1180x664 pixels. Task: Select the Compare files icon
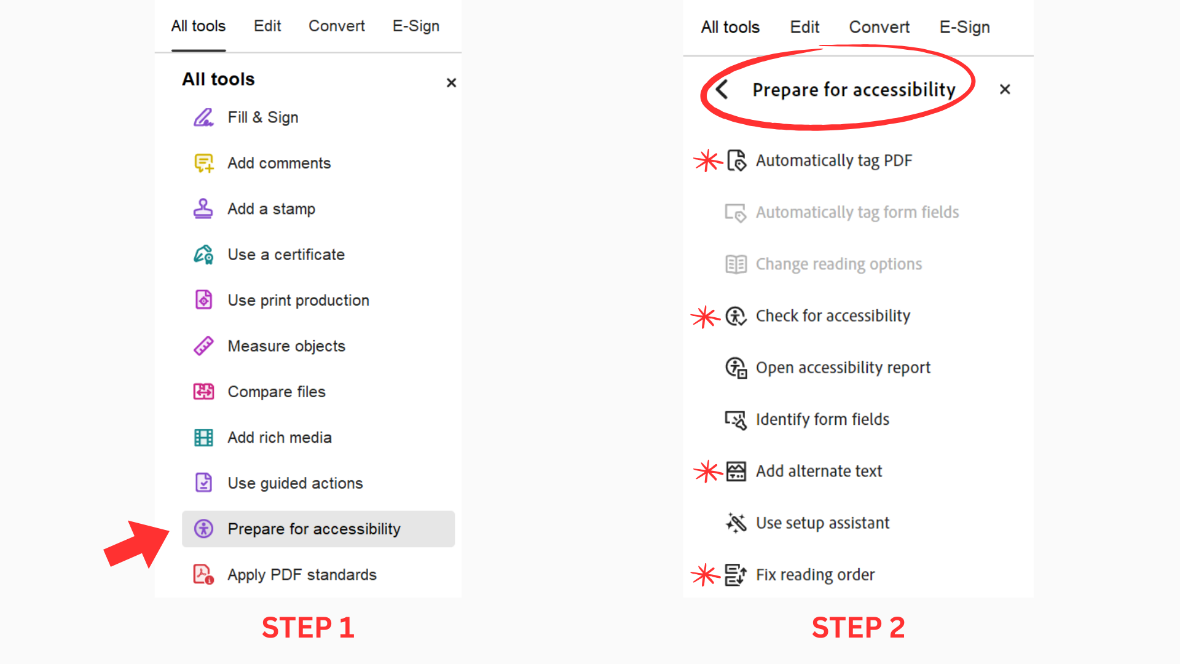tap(203, 392)
